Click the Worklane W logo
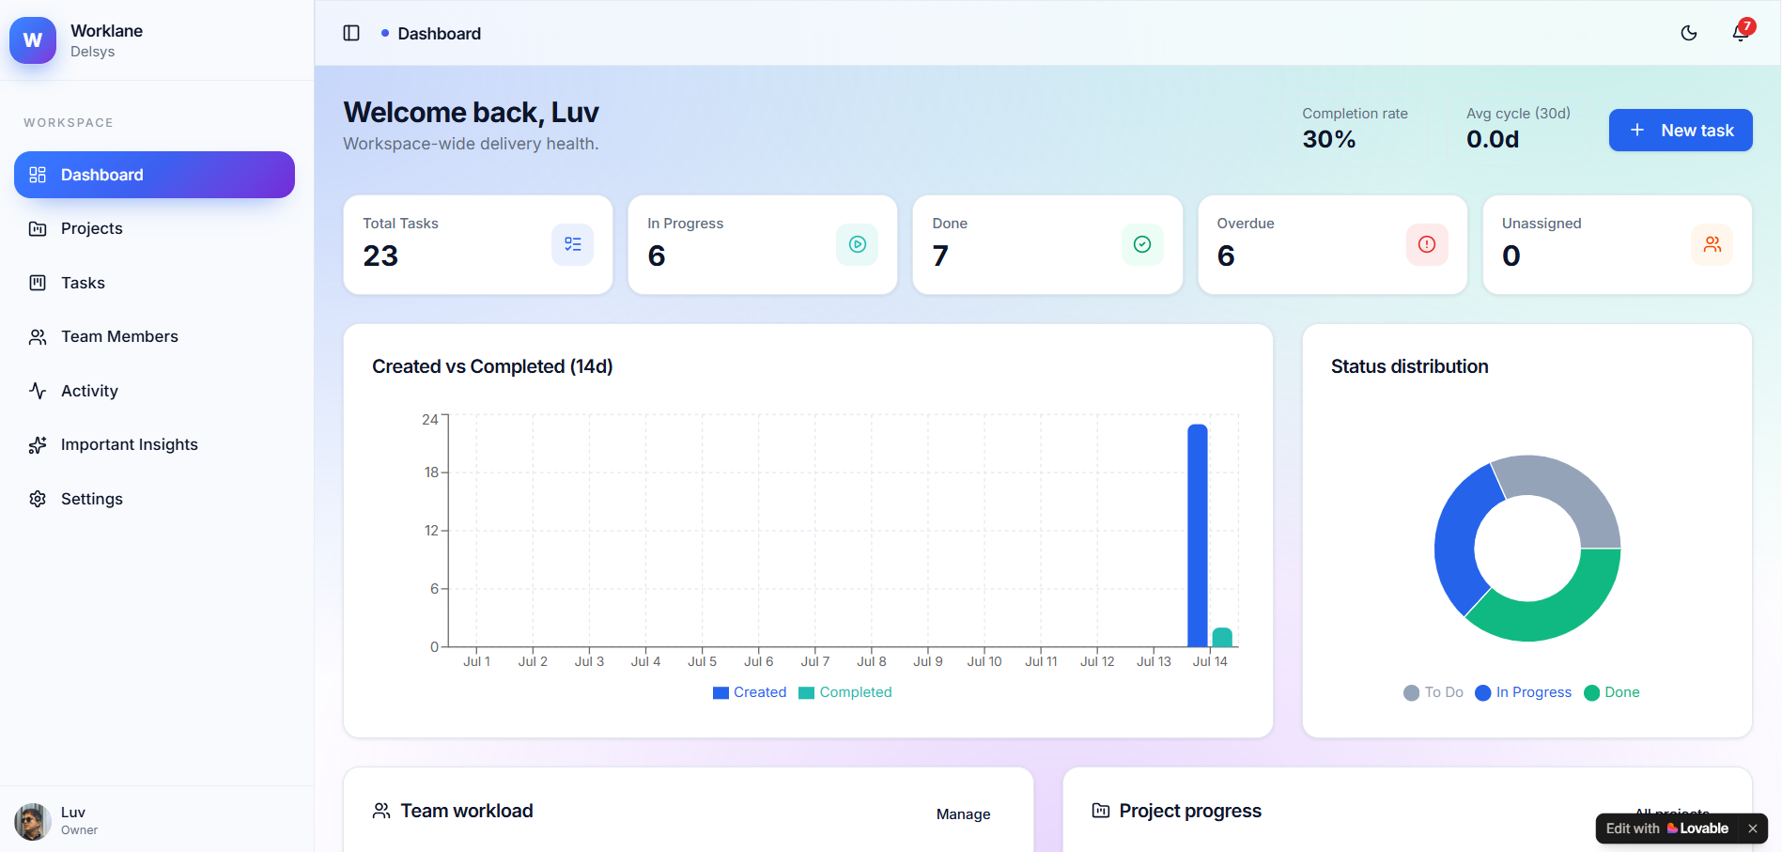 tap(33, 40)
